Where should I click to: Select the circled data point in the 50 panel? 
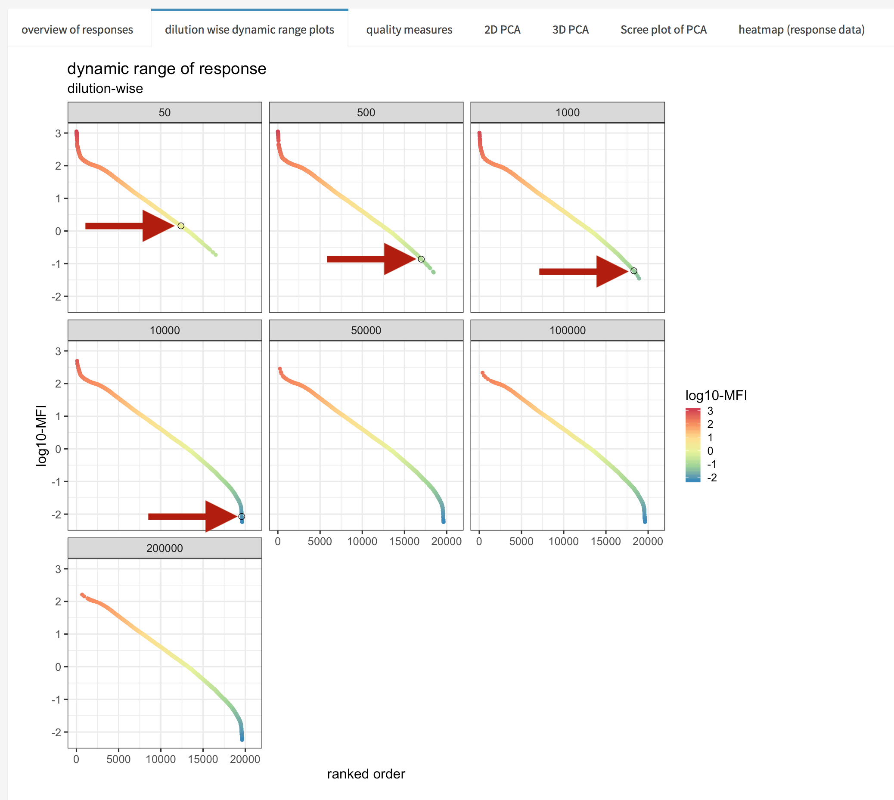(x=180, y=225)
